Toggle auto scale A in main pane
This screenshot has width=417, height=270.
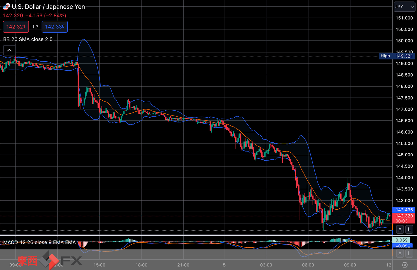pyautogui.click(x=400, y=229)
